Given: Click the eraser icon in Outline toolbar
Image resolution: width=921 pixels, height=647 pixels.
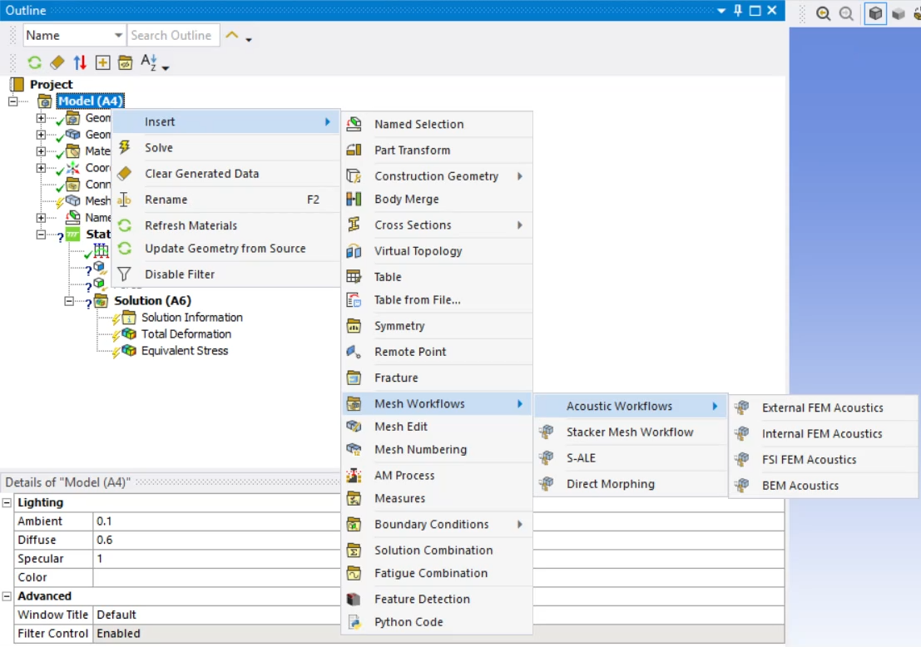Looking at the screenshot, I should coord(57,62).
